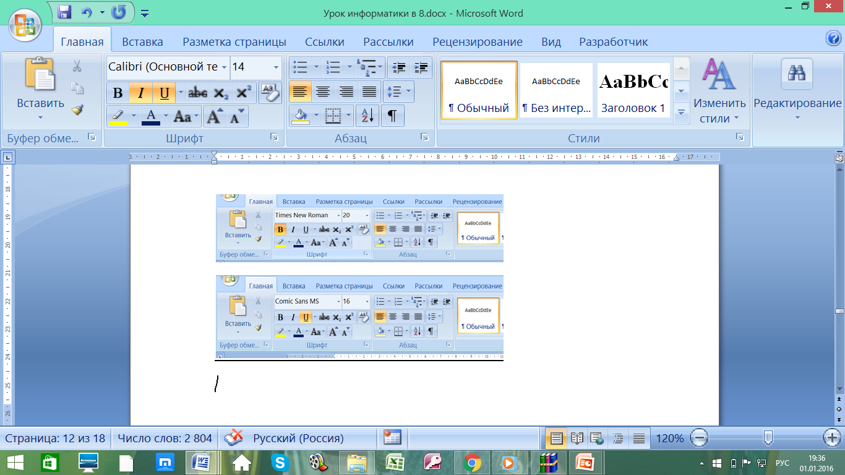The image size is (845, 475).
Task: Switch to Outline view
Action: point(619,439)
